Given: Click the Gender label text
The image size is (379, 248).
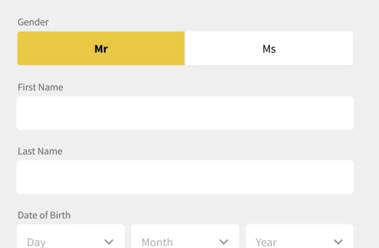Looking at the screenshot, I should pos(33,22).
